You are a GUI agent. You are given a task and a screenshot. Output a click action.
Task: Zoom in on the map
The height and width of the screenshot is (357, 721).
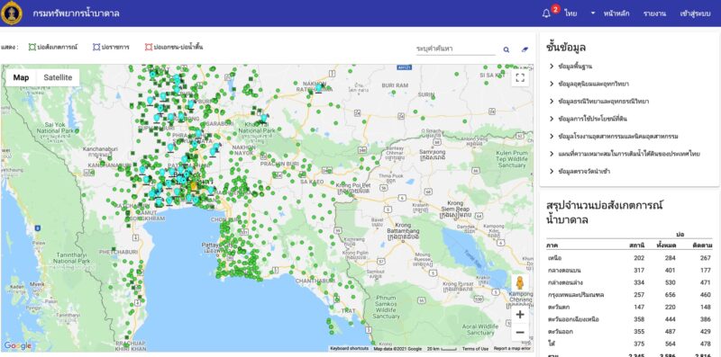[520, 315]
